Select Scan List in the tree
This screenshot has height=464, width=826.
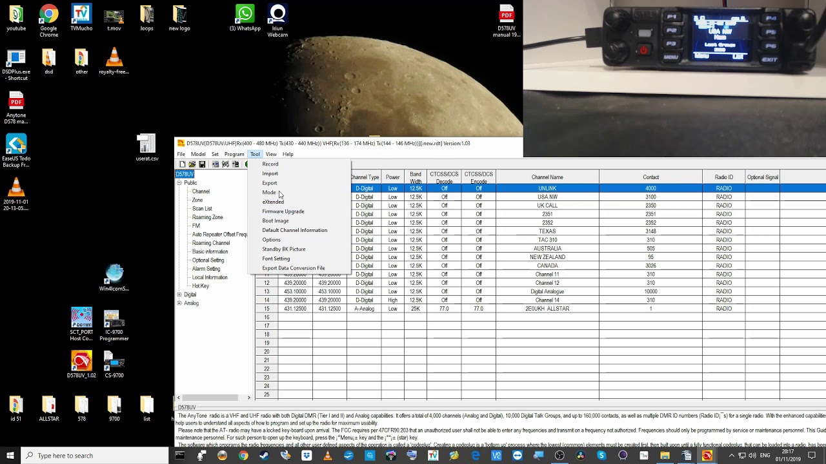click(202, 209)
